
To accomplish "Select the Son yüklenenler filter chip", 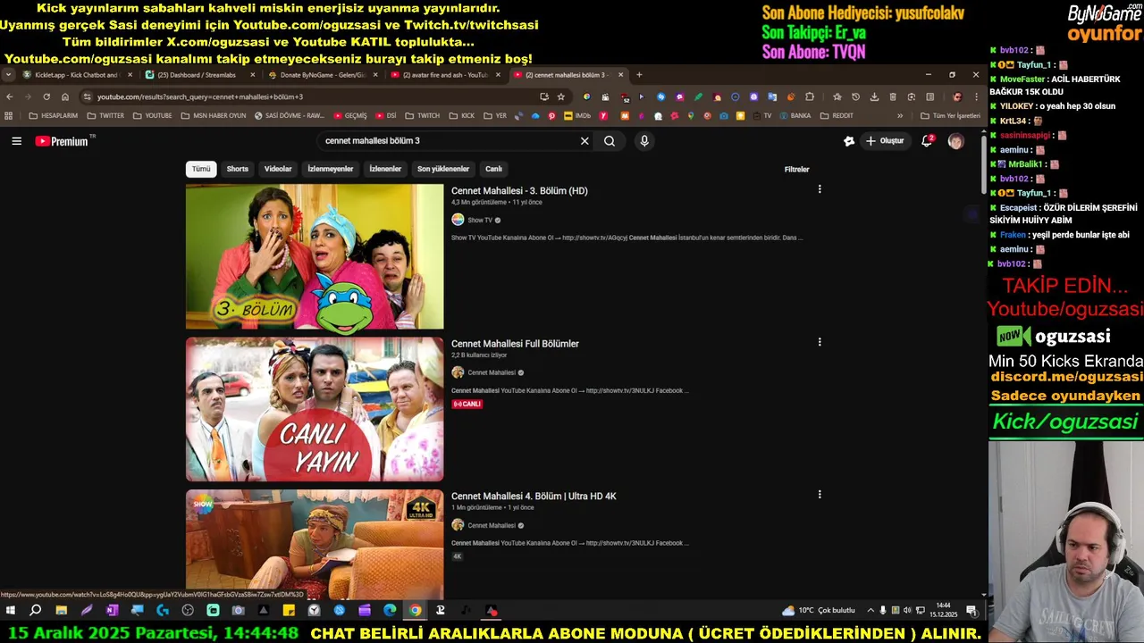I will point(443,169).
